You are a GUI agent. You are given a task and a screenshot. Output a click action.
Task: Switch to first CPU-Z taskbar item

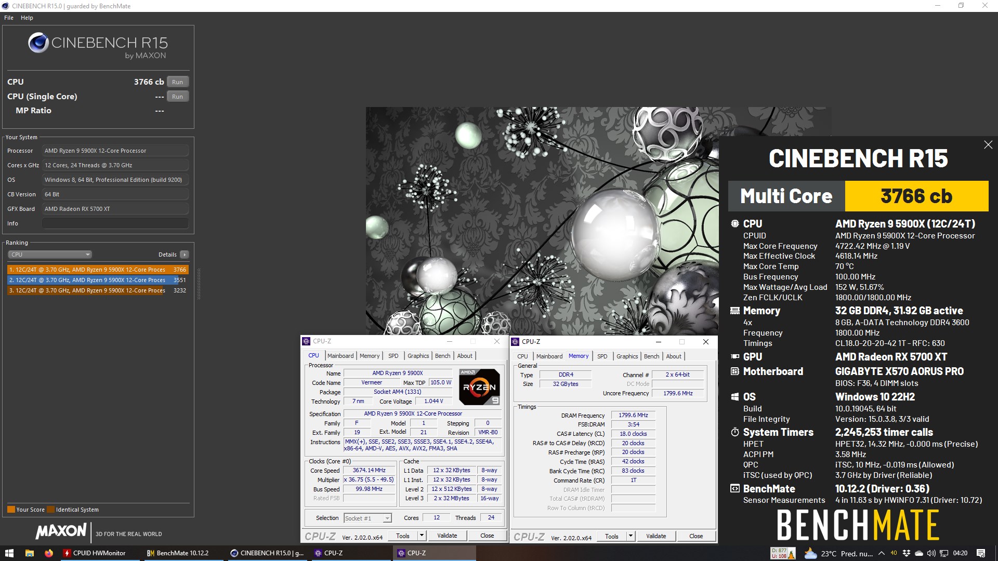coord(351,553)
